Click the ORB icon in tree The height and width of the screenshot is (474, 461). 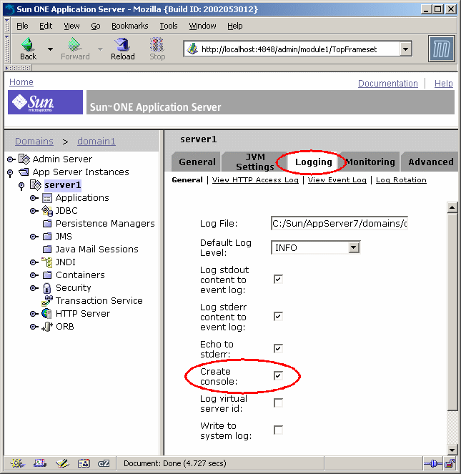tap(47, 327)
